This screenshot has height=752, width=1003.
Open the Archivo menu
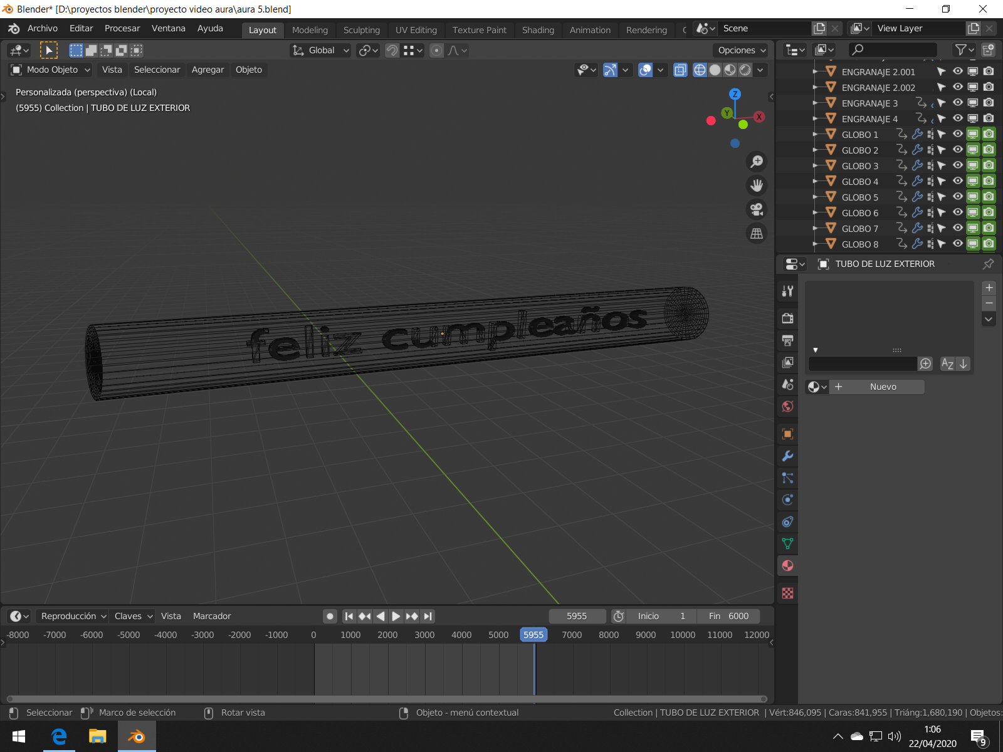point(43,28)
